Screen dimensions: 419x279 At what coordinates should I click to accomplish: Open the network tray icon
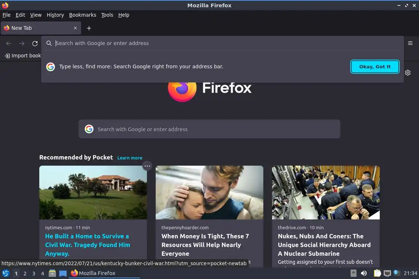(x=387, y=273)
